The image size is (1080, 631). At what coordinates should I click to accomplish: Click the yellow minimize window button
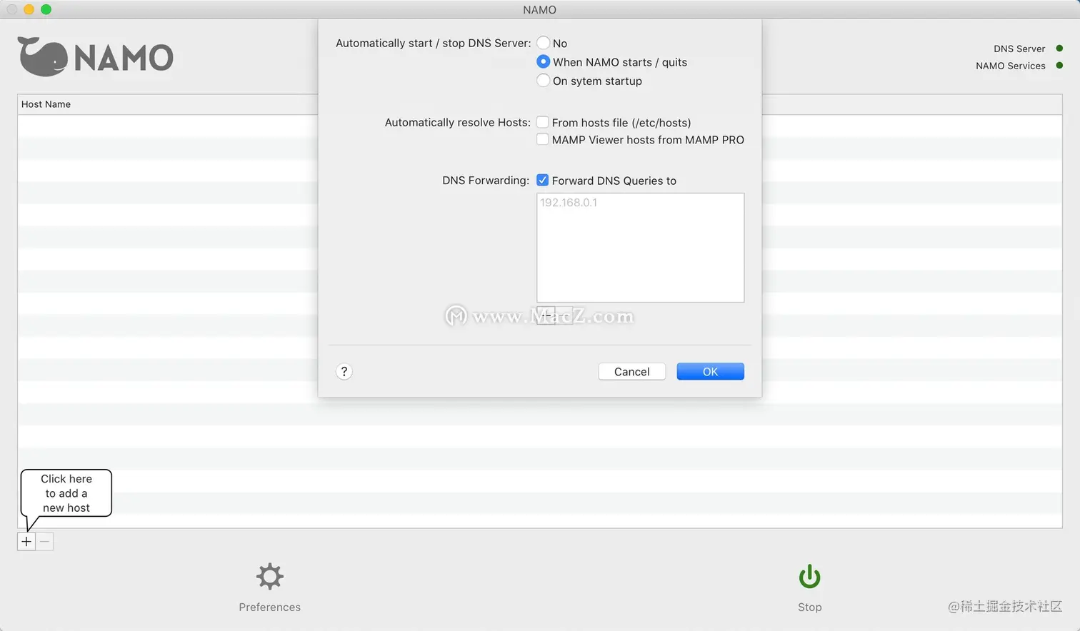coord(29,9)
